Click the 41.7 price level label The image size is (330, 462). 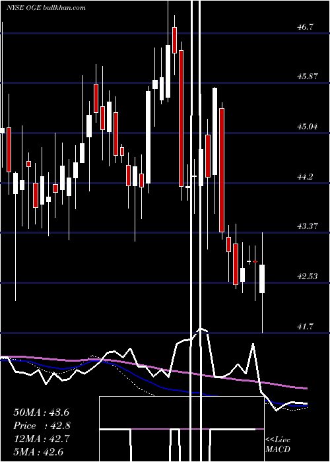pos(305,327)
